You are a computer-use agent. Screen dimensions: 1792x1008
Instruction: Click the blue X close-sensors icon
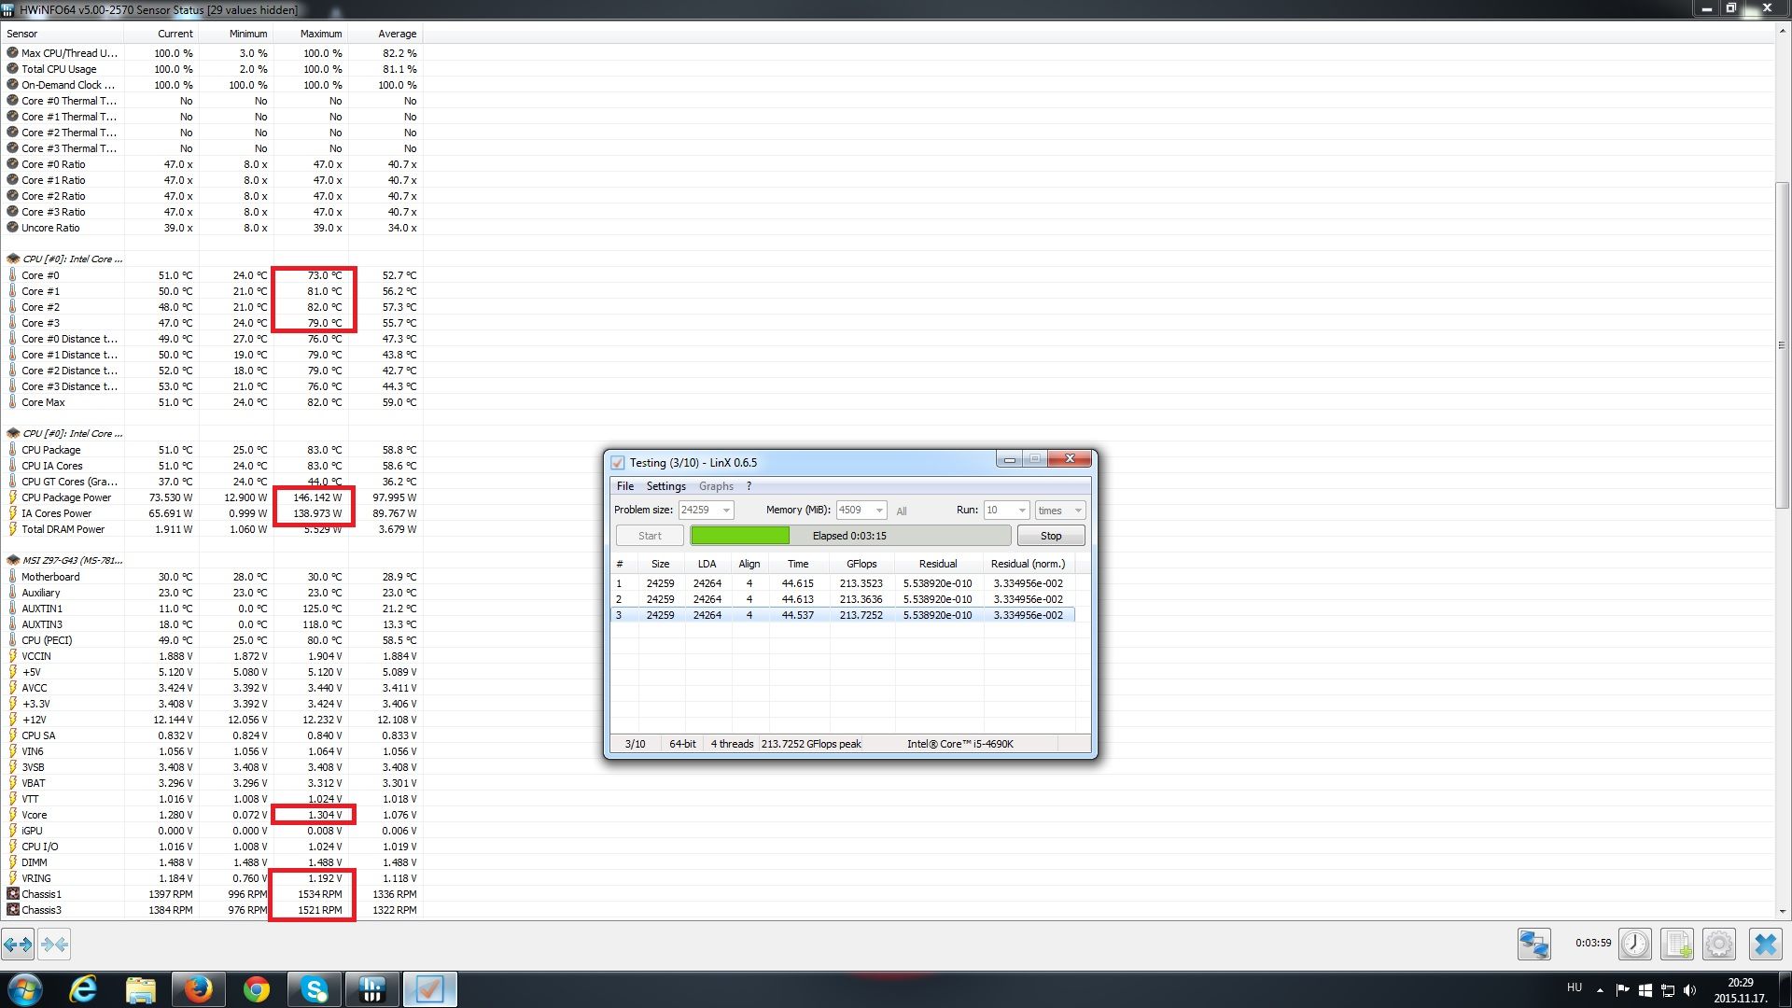click(x=1765, y=945)
